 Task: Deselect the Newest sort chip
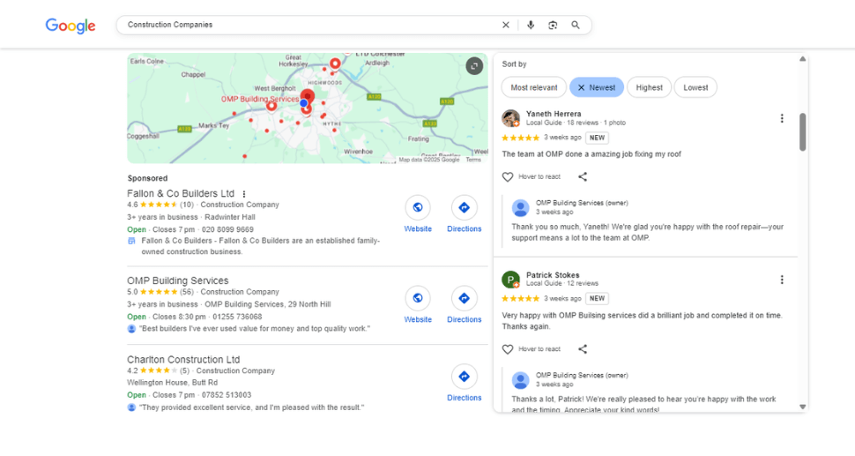point(597,87)
